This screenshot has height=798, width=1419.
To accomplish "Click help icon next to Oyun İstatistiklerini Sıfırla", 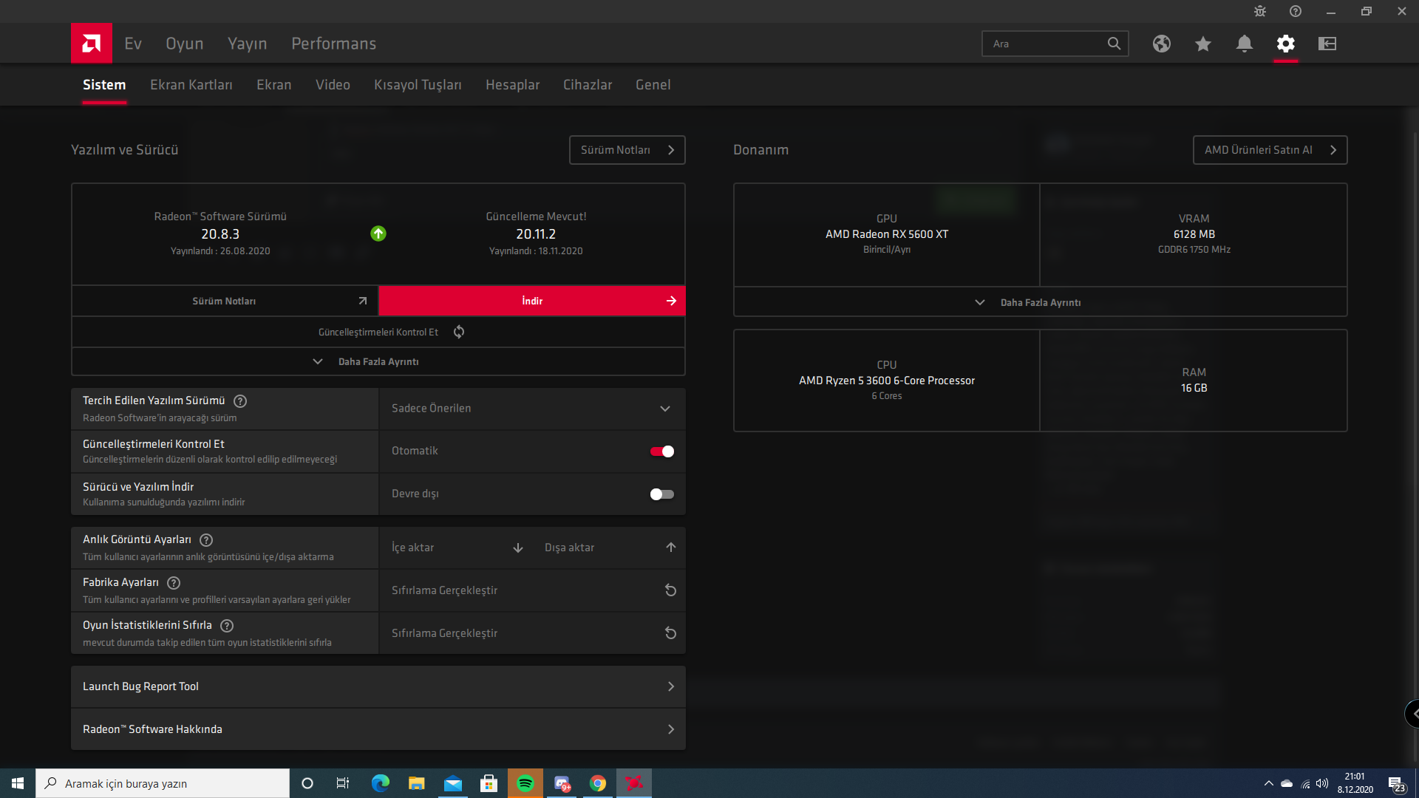I will [x=227, y=626].
